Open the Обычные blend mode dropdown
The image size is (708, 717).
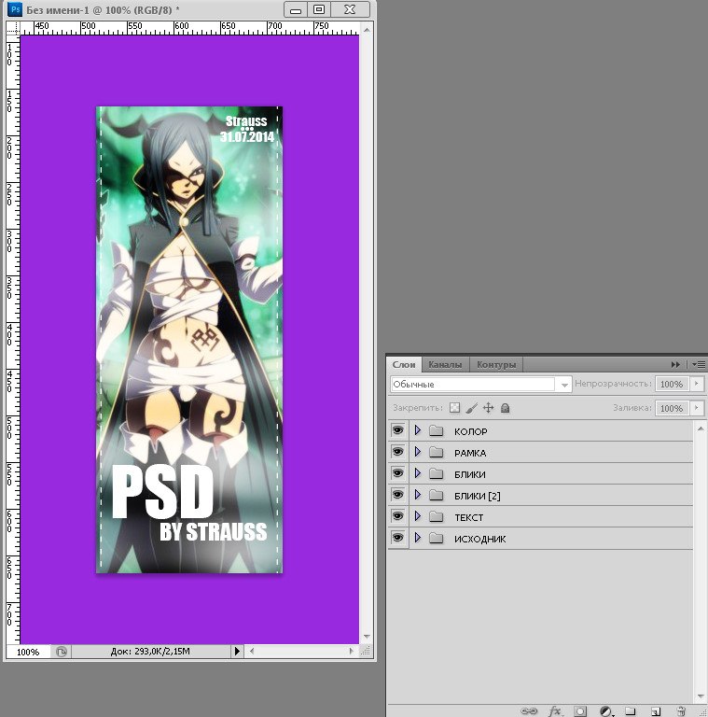click(480, 384)
